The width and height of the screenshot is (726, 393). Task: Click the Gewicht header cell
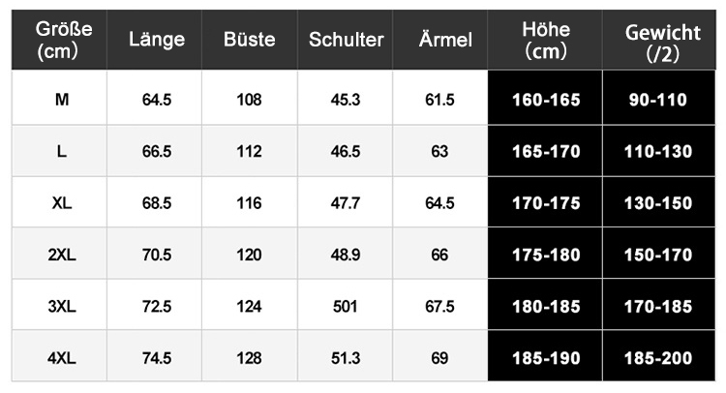point(659,40)
